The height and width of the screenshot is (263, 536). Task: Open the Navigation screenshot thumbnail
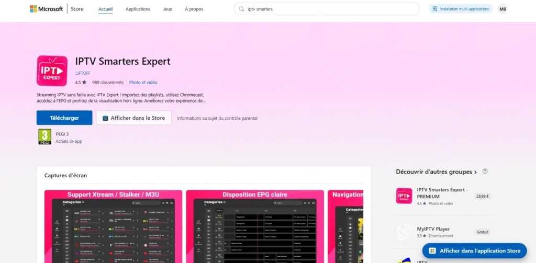(345, 226)
